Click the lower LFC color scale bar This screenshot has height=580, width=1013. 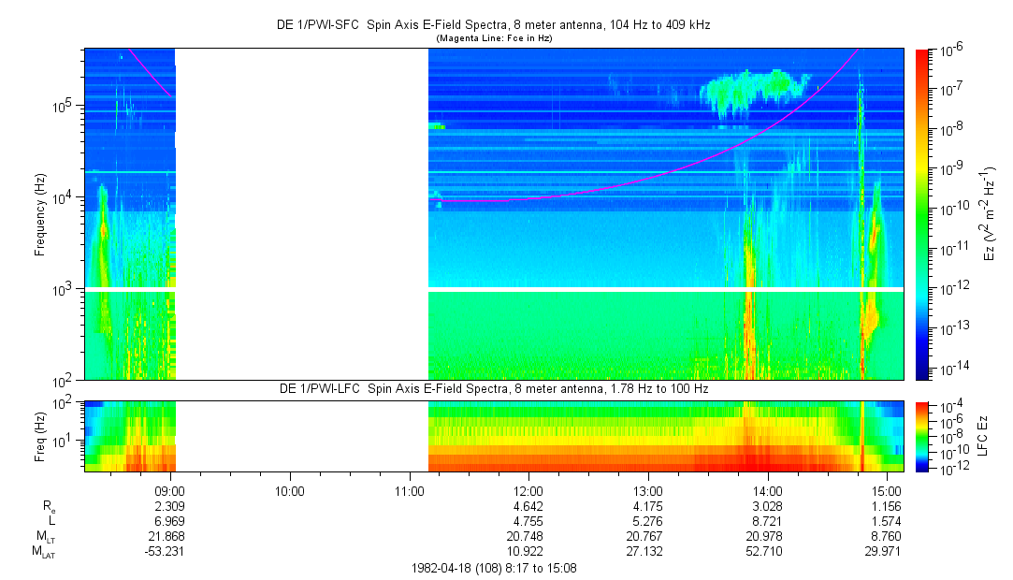[x=923, y=436]
